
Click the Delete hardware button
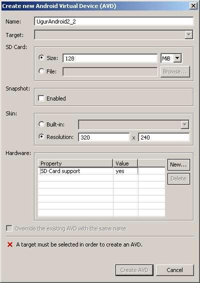[178, 178]
